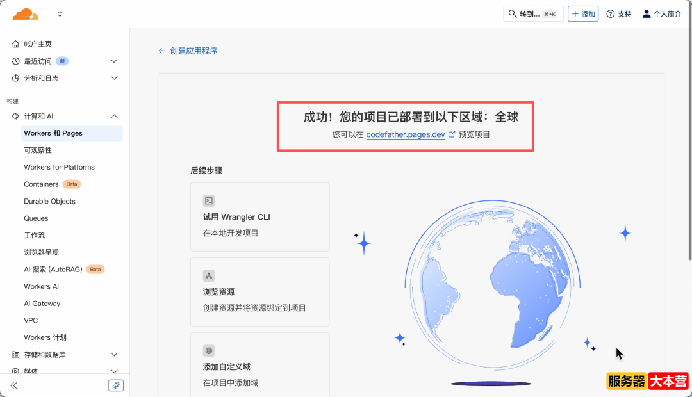Screen dimensions: 692x397
Task: Click the 个人简介 profile person icon
Action: (647, 13)
